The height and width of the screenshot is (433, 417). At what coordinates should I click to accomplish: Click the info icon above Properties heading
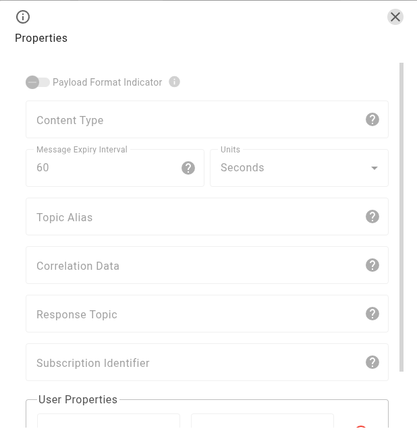coord(23,17)
